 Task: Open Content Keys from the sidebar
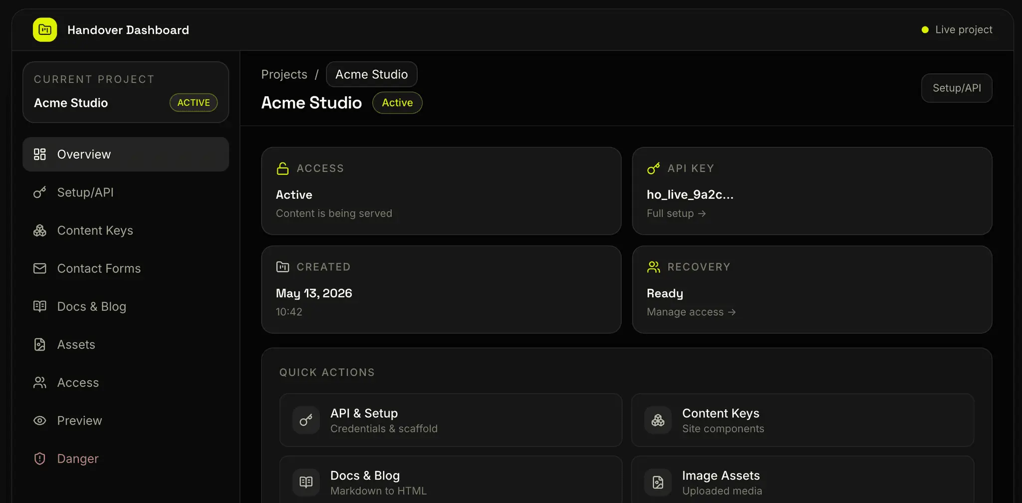point(126,231)
